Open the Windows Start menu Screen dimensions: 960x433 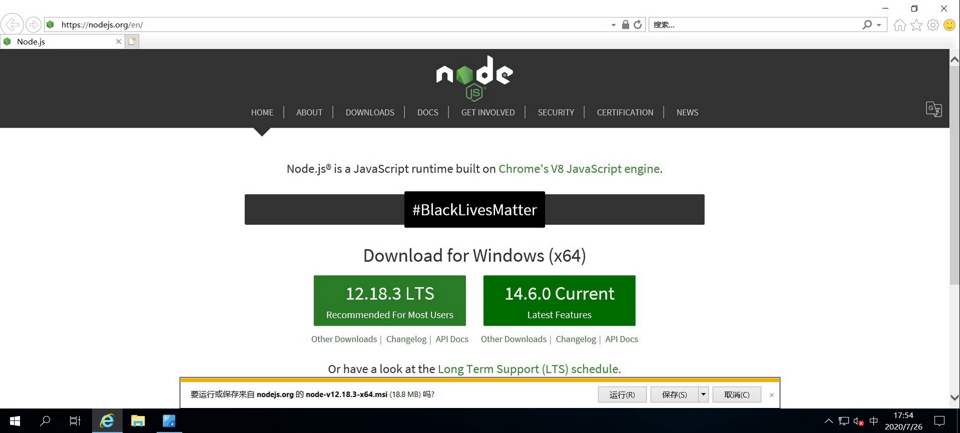click(15, 421)
